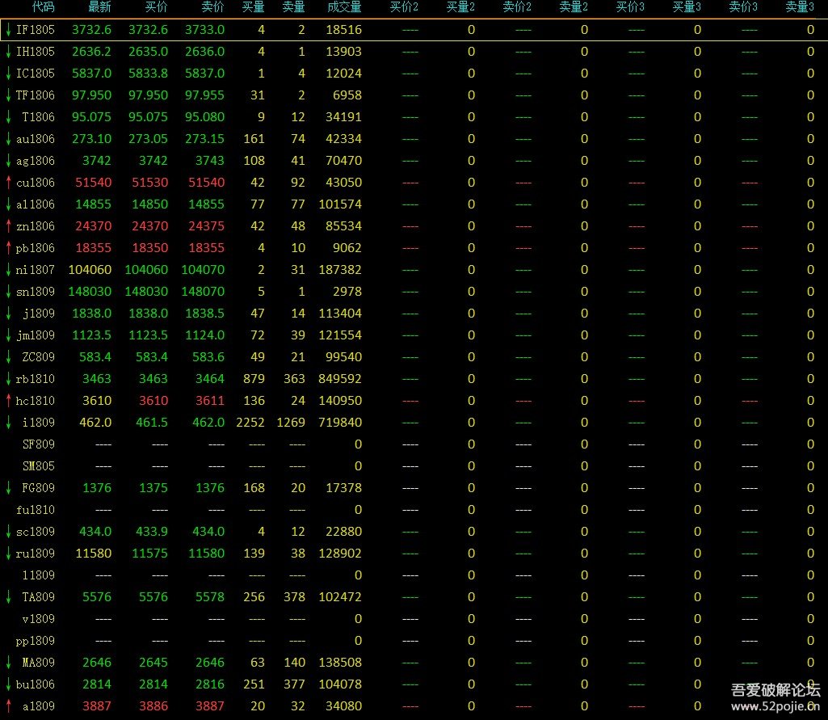The height and width of the screenshot is (720, 828).
Task: Click the red up arrow beside hc1810
Action: [8, 401]
